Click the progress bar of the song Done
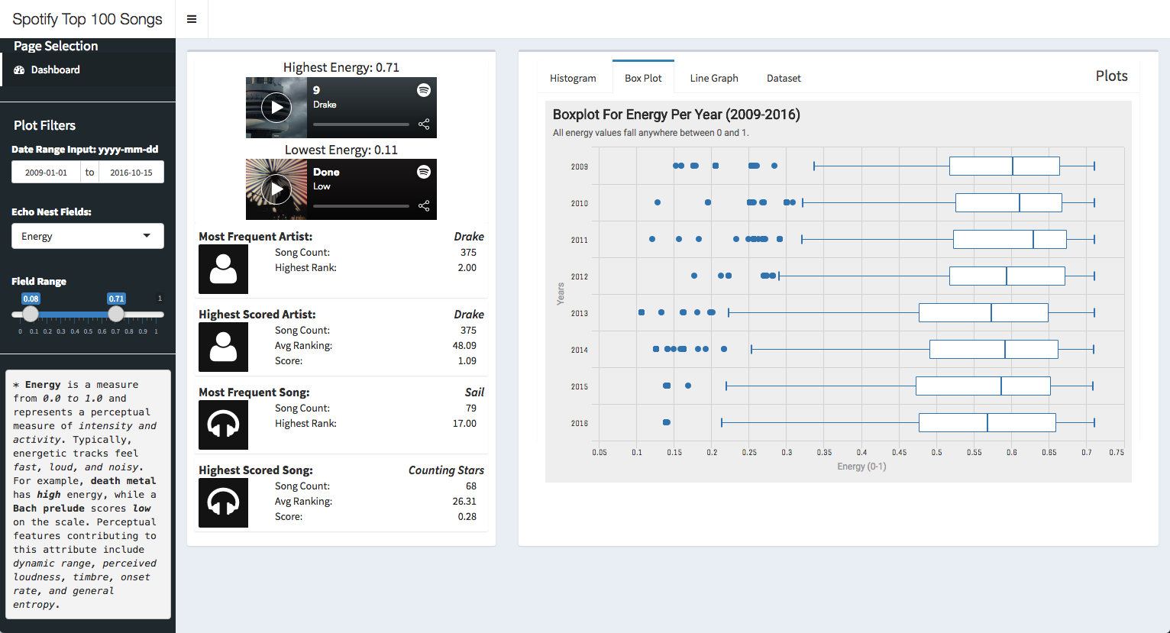Screen dimensions: 1170x633 click(x=361, y=205)
